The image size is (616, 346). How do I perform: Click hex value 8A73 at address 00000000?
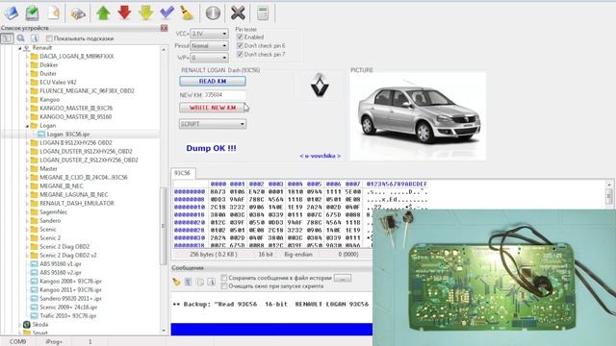[x=218, y=192]
